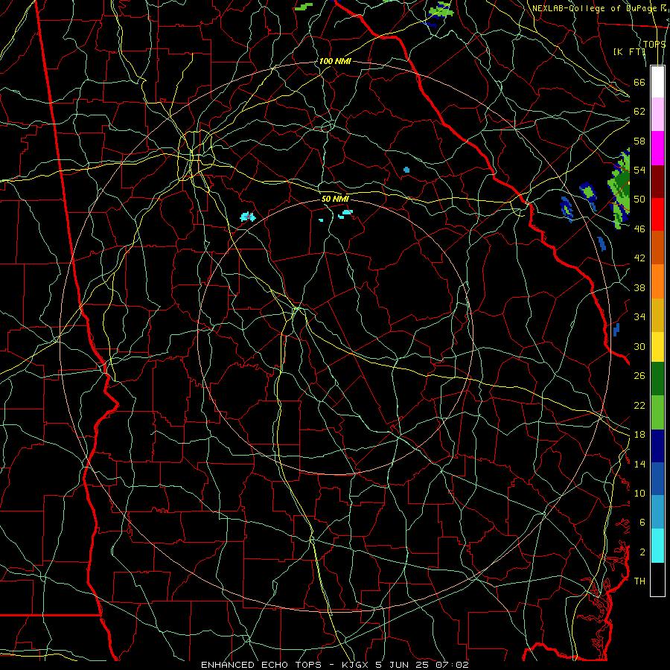670x670 pixels.
Task: Click the legend value "34"
Action: pyautogui.click(x=639, y=316)
